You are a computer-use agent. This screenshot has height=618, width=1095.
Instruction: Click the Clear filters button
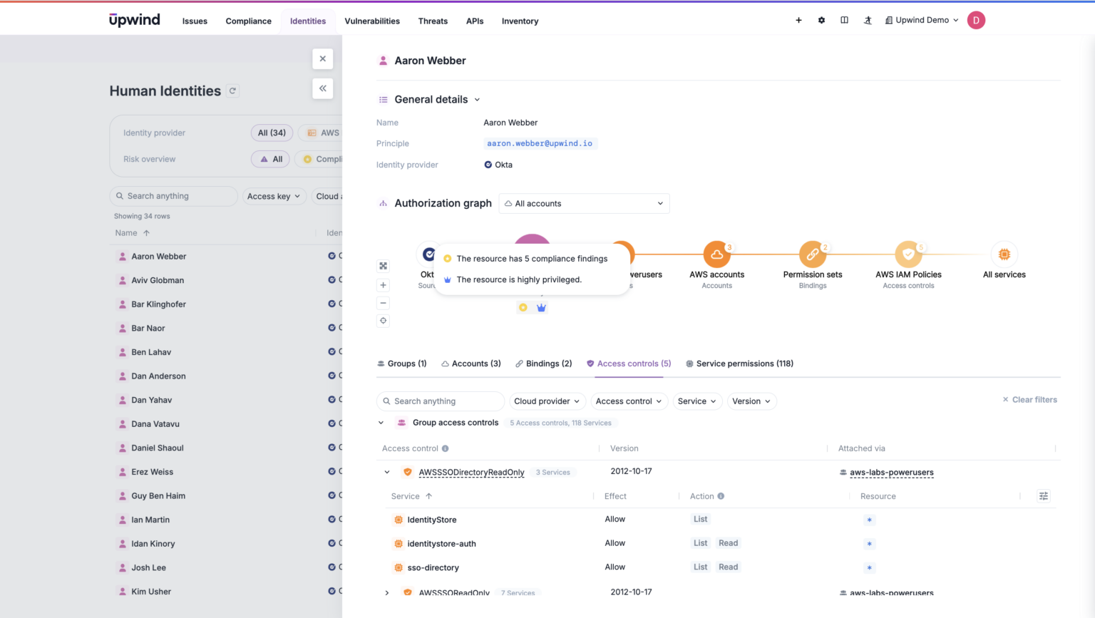(1029, 399)
